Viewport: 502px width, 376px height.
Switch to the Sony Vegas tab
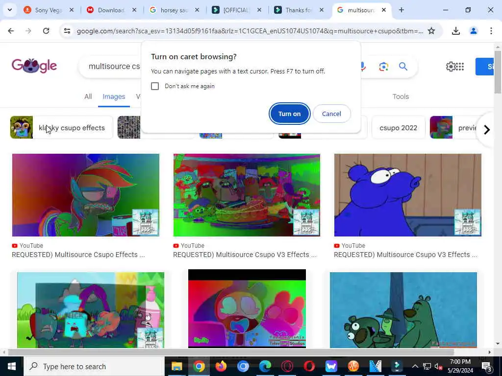point(43,10)
